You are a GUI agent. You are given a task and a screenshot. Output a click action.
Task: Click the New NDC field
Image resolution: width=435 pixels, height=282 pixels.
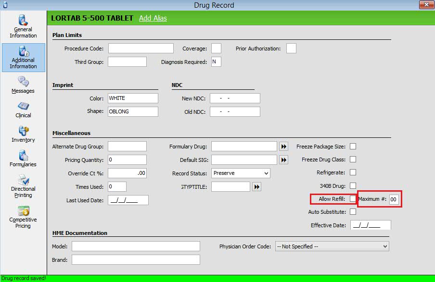(x=235, y=98)
